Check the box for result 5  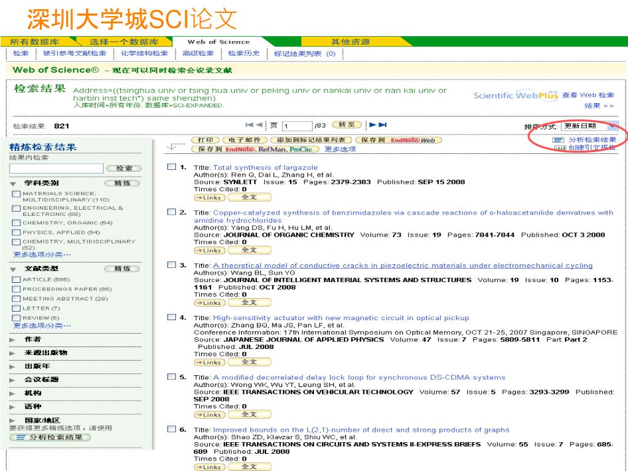click(x=172, y=377)
